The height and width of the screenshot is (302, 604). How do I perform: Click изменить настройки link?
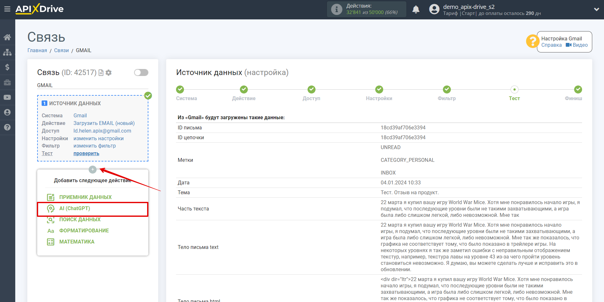[98, 138]
